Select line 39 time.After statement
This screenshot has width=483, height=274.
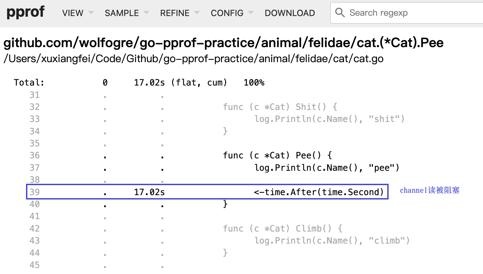click(319, 192)
